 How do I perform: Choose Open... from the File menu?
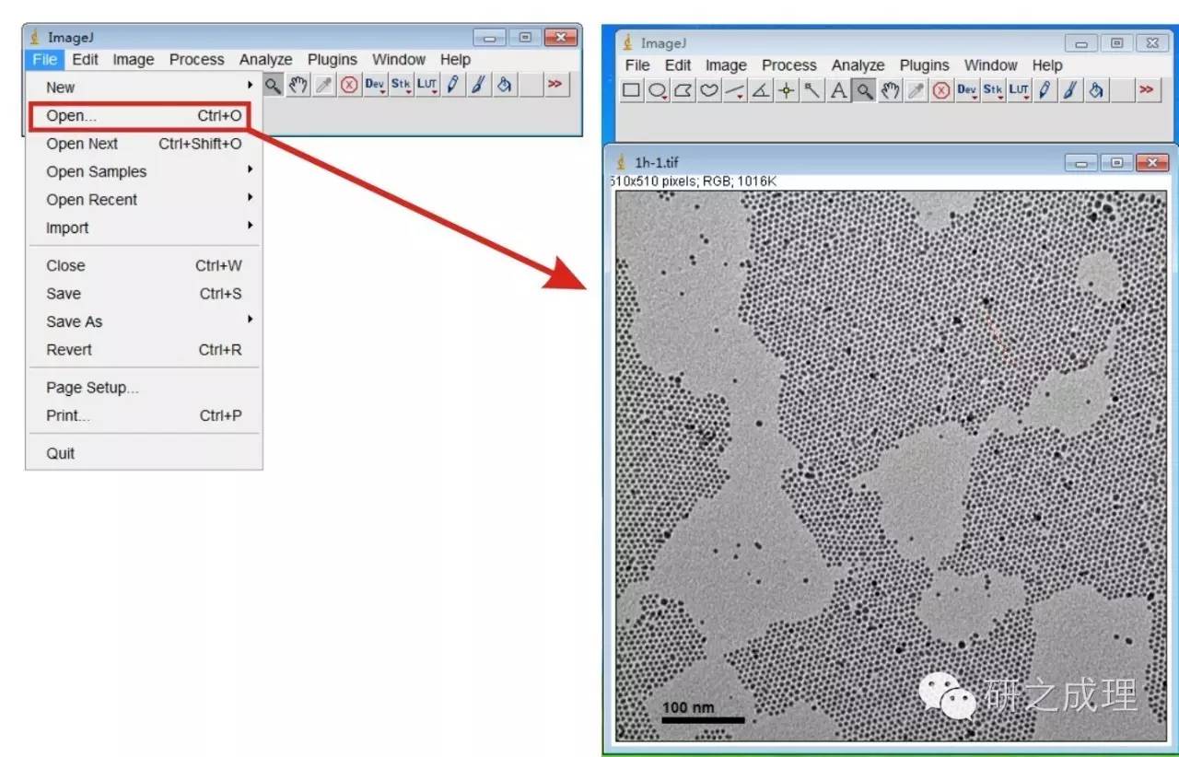click(145, 116)
